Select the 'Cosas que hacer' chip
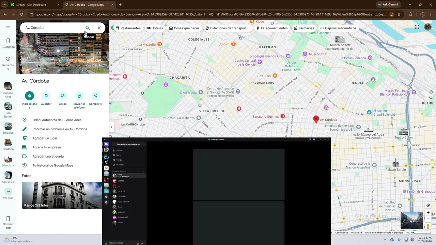Screen dimensions: 436x245 [184, 28]
